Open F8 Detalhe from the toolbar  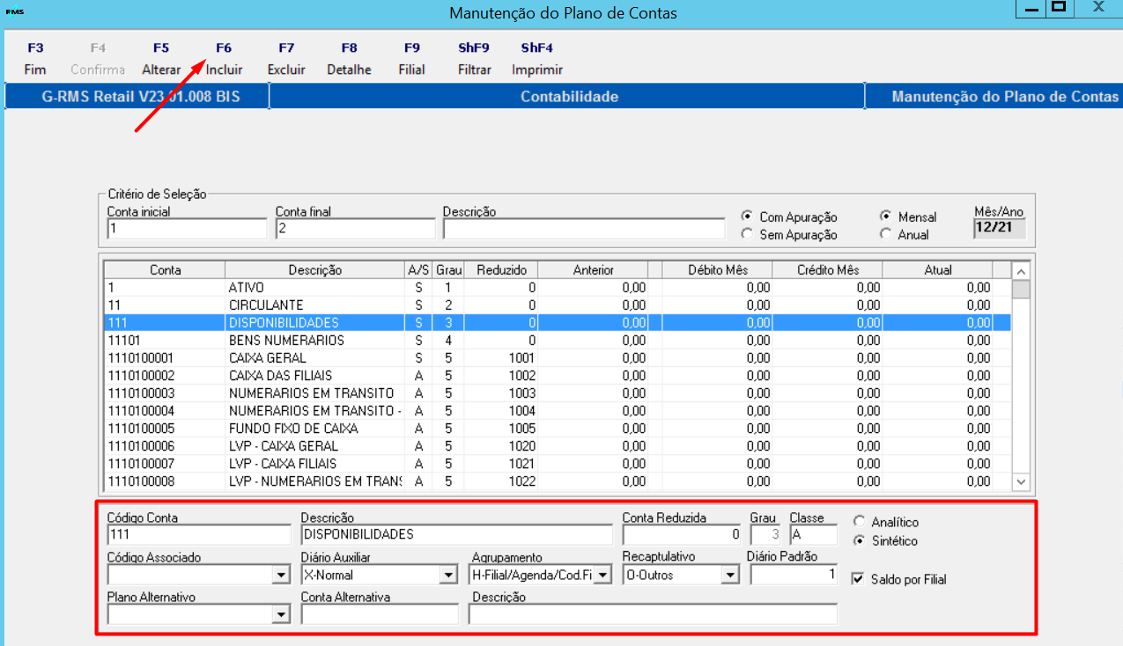click(349, 59)
